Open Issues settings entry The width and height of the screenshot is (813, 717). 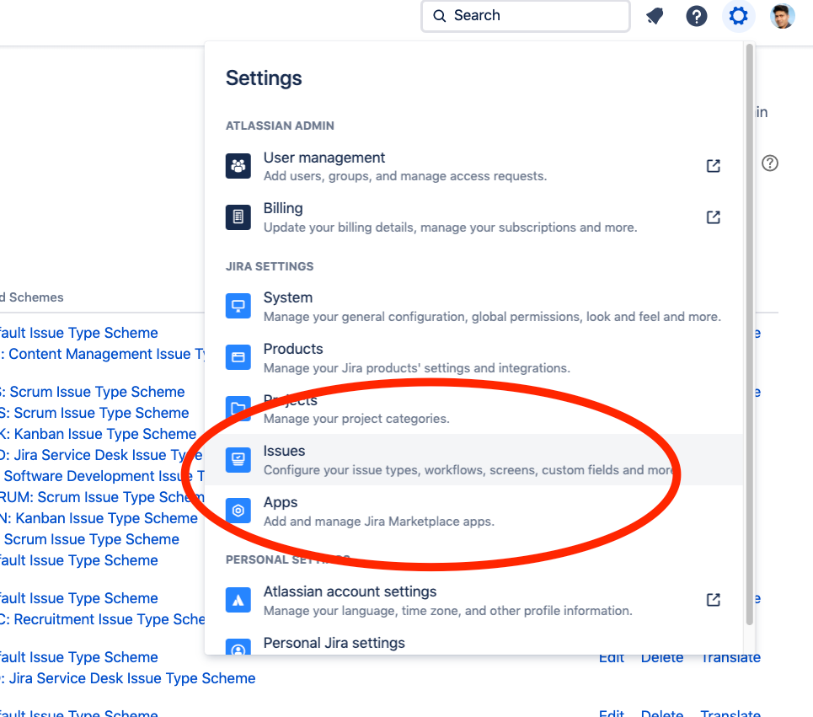click(x=474, y=459)
